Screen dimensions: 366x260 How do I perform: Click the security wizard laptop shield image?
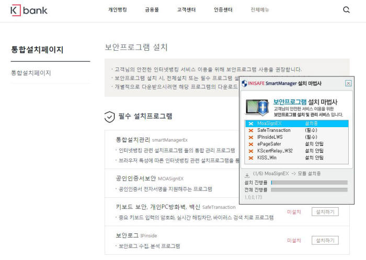[257, 107]
